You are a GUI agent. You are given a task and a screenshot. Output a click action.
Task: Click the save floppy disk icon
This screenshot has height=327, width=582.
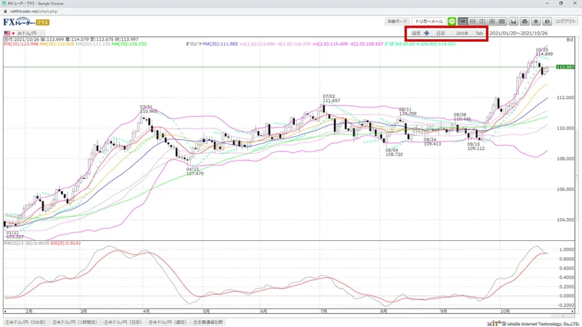click(x=514, y=22)
